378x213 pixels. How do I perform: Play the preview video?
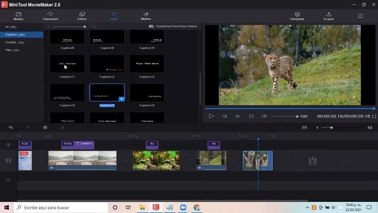211,116
